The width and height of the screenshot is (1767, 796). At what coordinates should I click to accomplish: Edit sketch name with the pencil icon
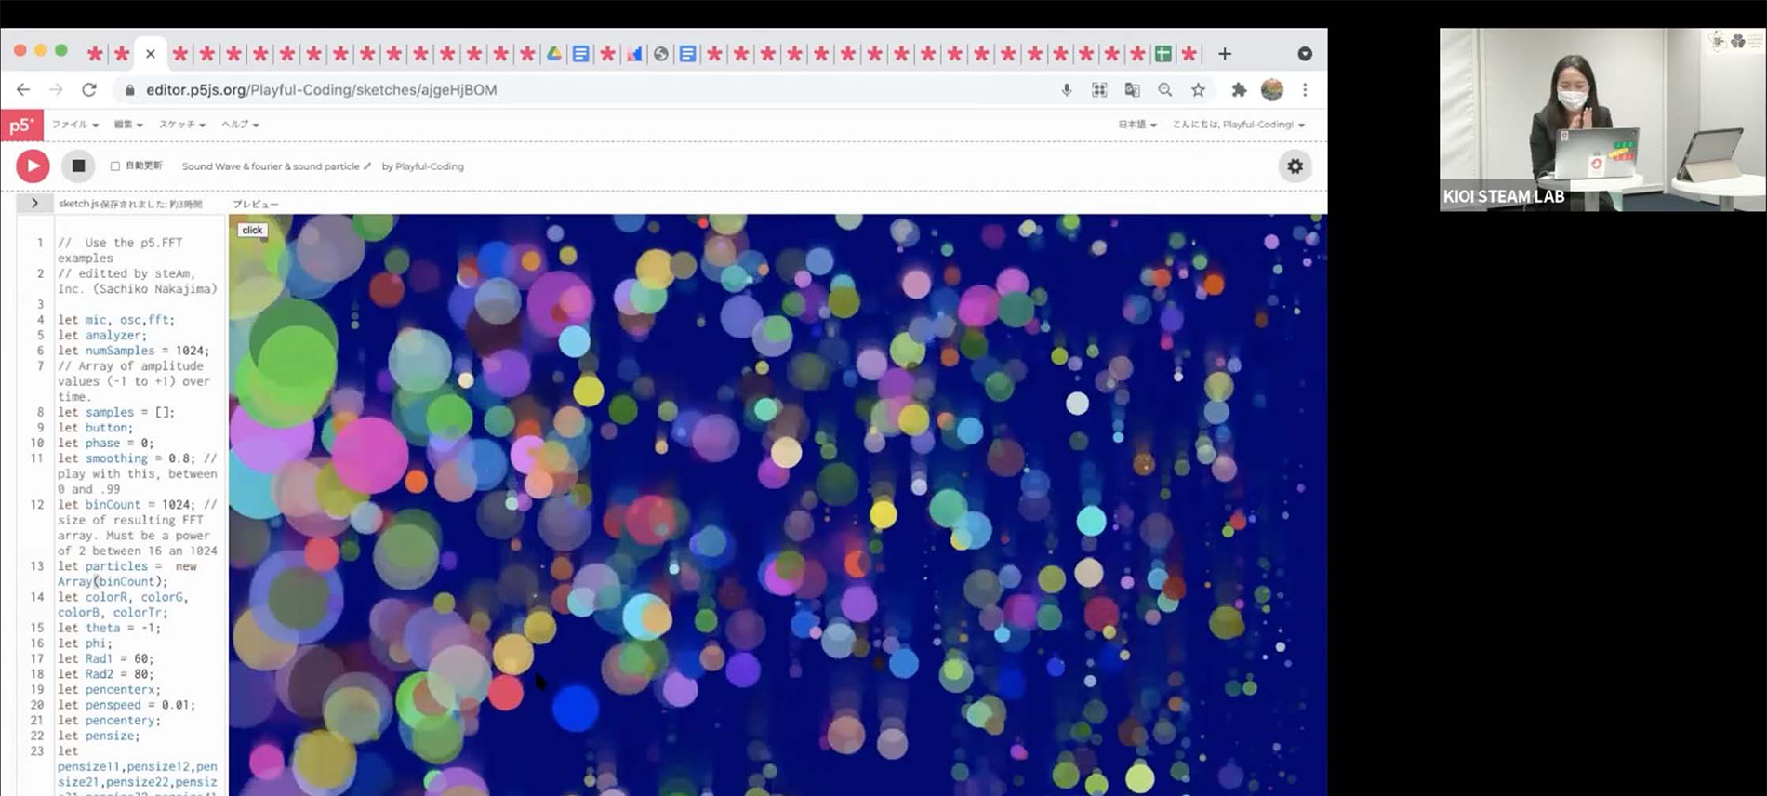pos(367,166)
